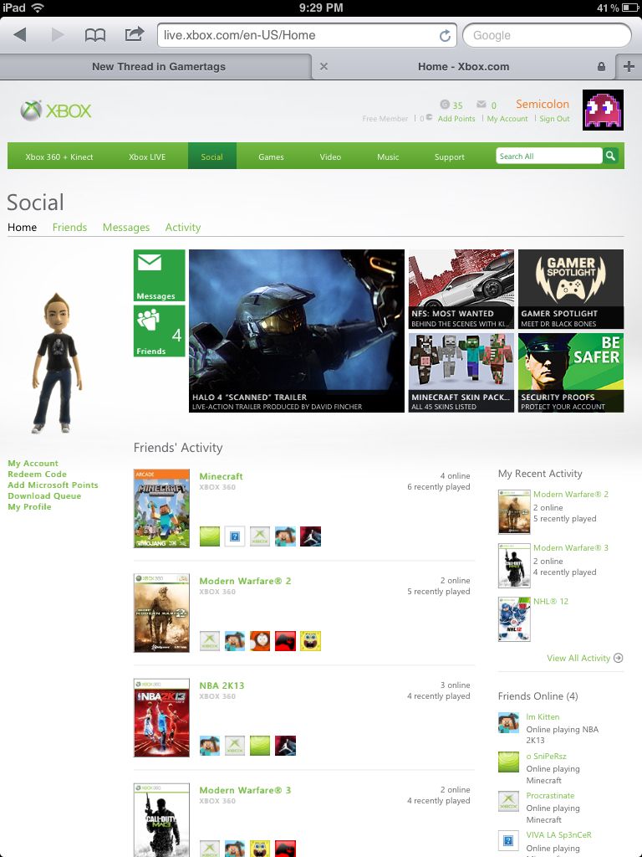Open the Halo 4 Scanned trailer tile
Screen dimensions: 642x857
coord(297,331)
